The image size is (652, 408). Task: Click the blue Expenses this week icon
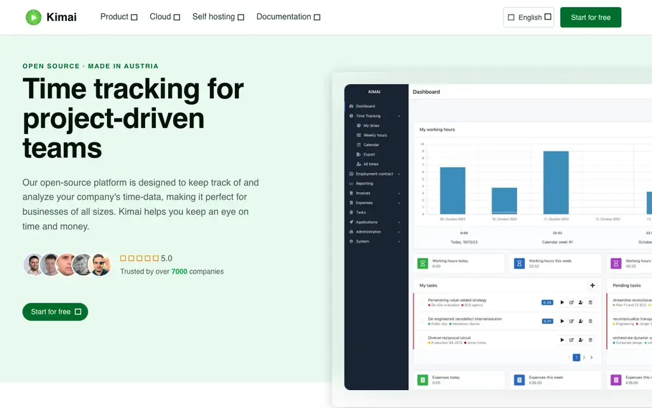click(519, 380)
